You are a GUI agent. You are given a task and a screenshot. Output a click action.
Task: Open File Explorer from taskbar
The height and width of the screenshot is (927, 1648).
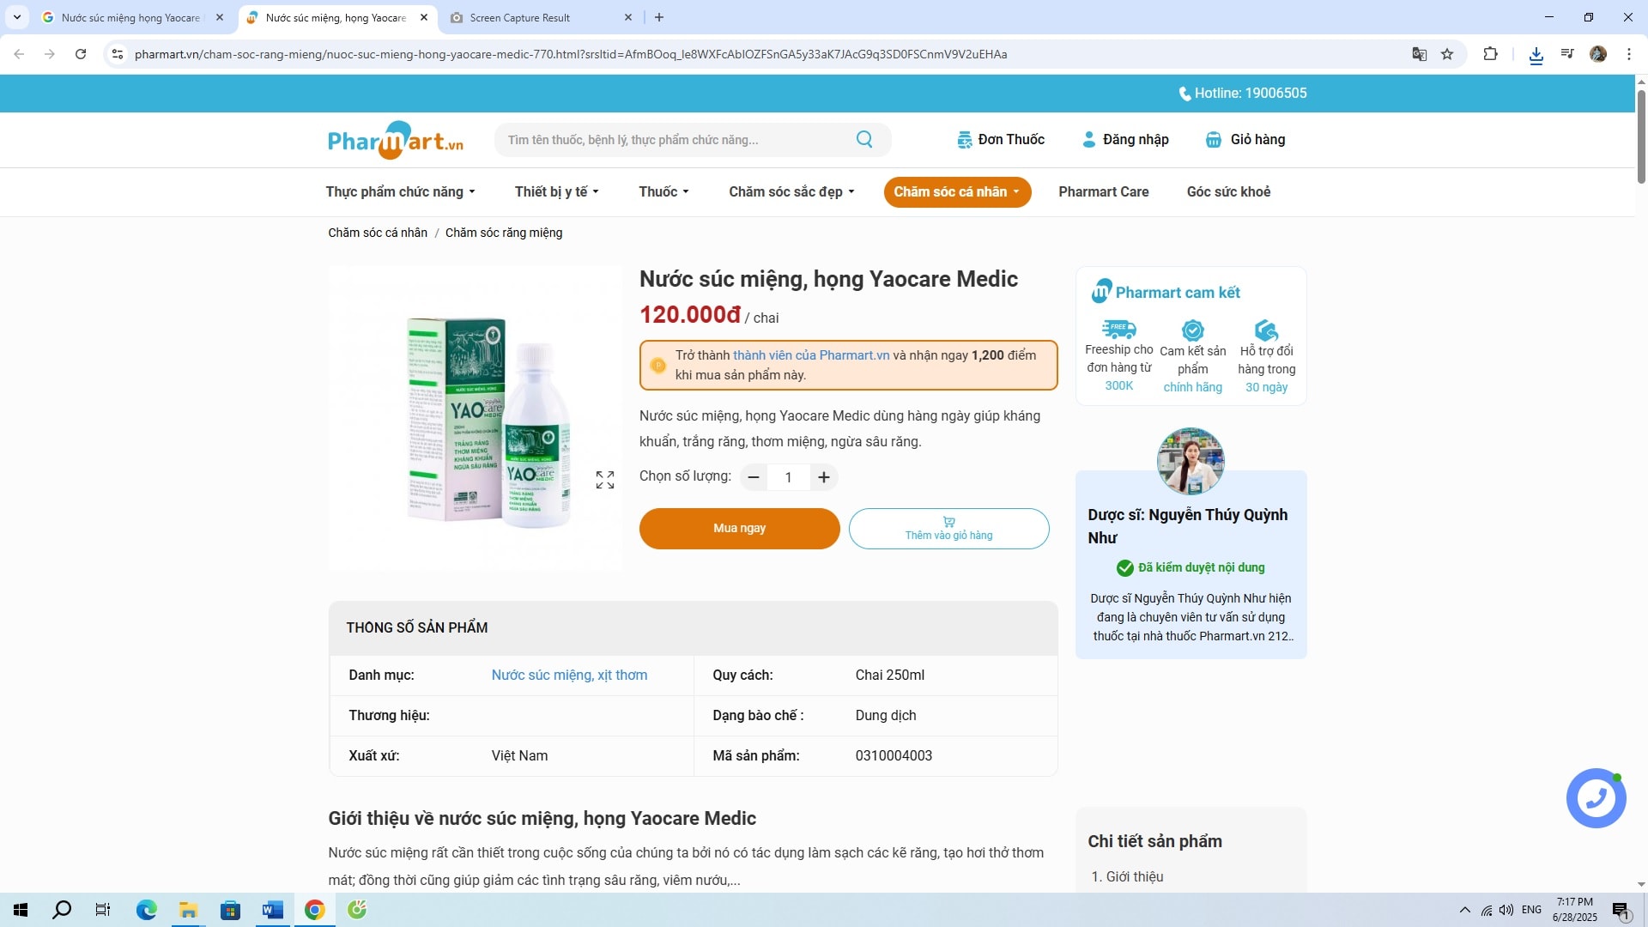[x=188, y=910]
